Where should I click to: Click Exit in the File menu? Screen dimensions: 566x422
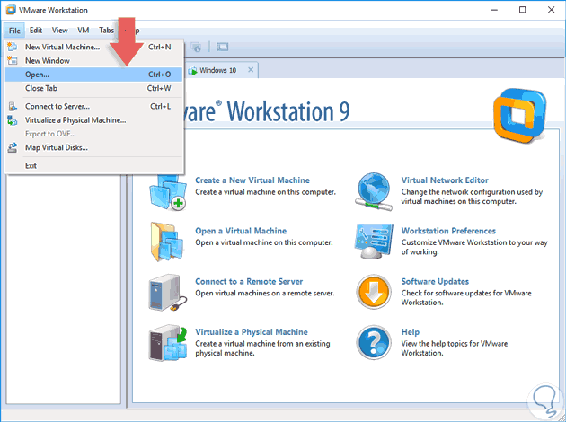(93, 165)
